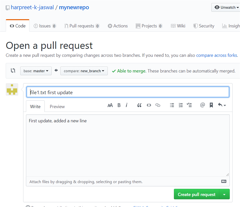Apply italic formatting to the description
Viewport: 240px width, 207px height.
point(127,105)
